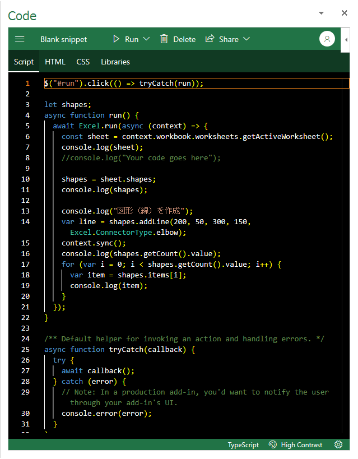This screenshot has width=358, height=459.
Task: Click line number 13 in the gutter
Action: pyautogui.click(x=26, y=211)
